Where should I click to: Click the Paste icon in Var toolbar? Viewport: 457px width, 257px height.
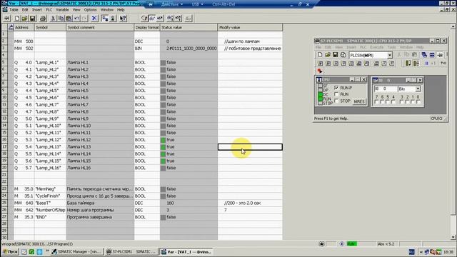69,19
